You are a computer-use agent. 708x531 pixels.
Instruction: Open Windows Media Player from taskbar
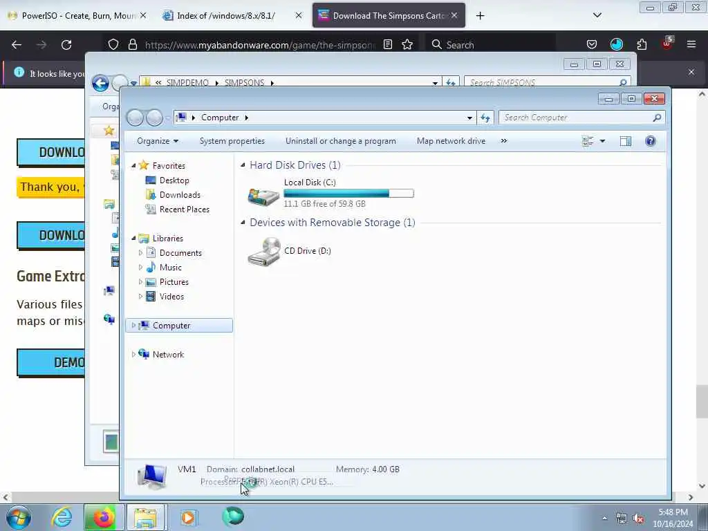pos(188,517)
